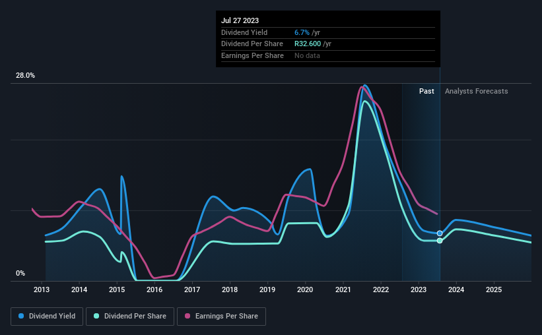
Task: Select the 2019 label on the x-axis
Action: [x=267, y=289]
